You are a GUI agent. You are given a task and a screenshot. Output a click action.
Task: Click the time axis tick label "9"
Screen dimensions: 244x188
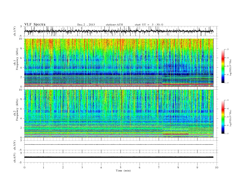(197, 167)
